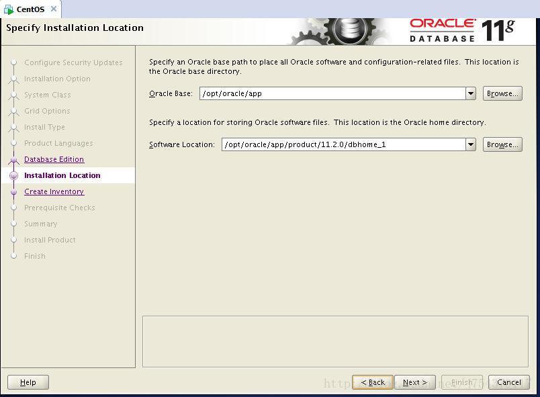The image size is (540, 397).
Task: Click the Database Edition step bullet
Action: [13, 160]
